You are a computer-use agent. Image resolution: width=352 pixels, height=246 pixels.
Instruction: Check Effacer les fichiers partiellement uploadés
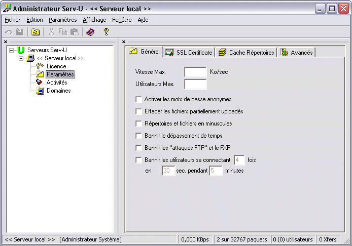tap(138, 111)
